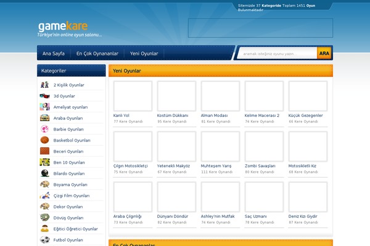Open the Saç Uzmanı game thumbnail
This screenshot has width=370, height=246.
pos(264,197)
